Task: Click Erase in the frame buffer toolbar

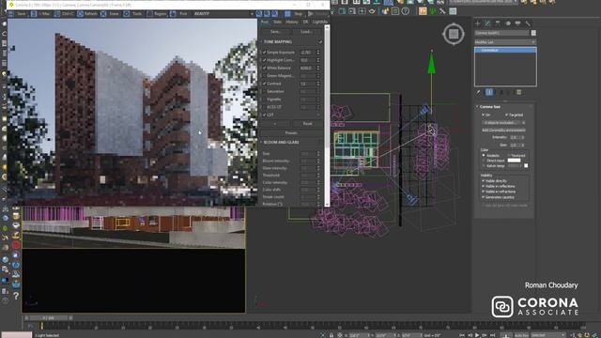Action: 111,14
